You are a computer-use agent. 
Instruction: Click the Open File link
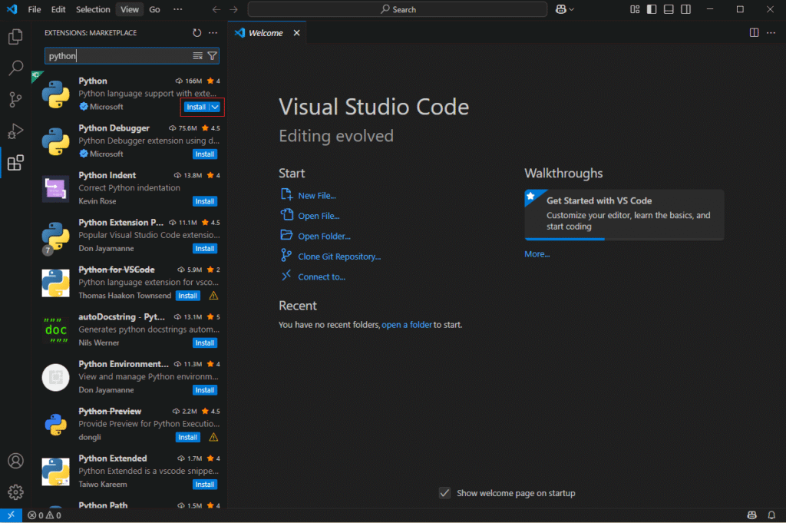point(319,216)
